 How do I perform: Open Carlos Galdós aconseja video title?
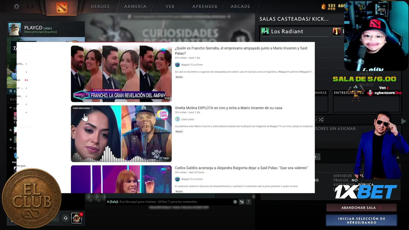[241, 168]
